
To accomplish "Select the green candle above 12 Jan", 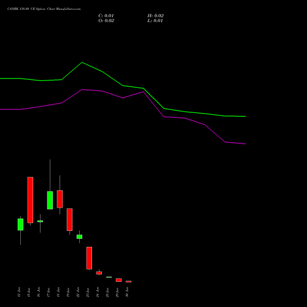I will (x=20, y=225).
